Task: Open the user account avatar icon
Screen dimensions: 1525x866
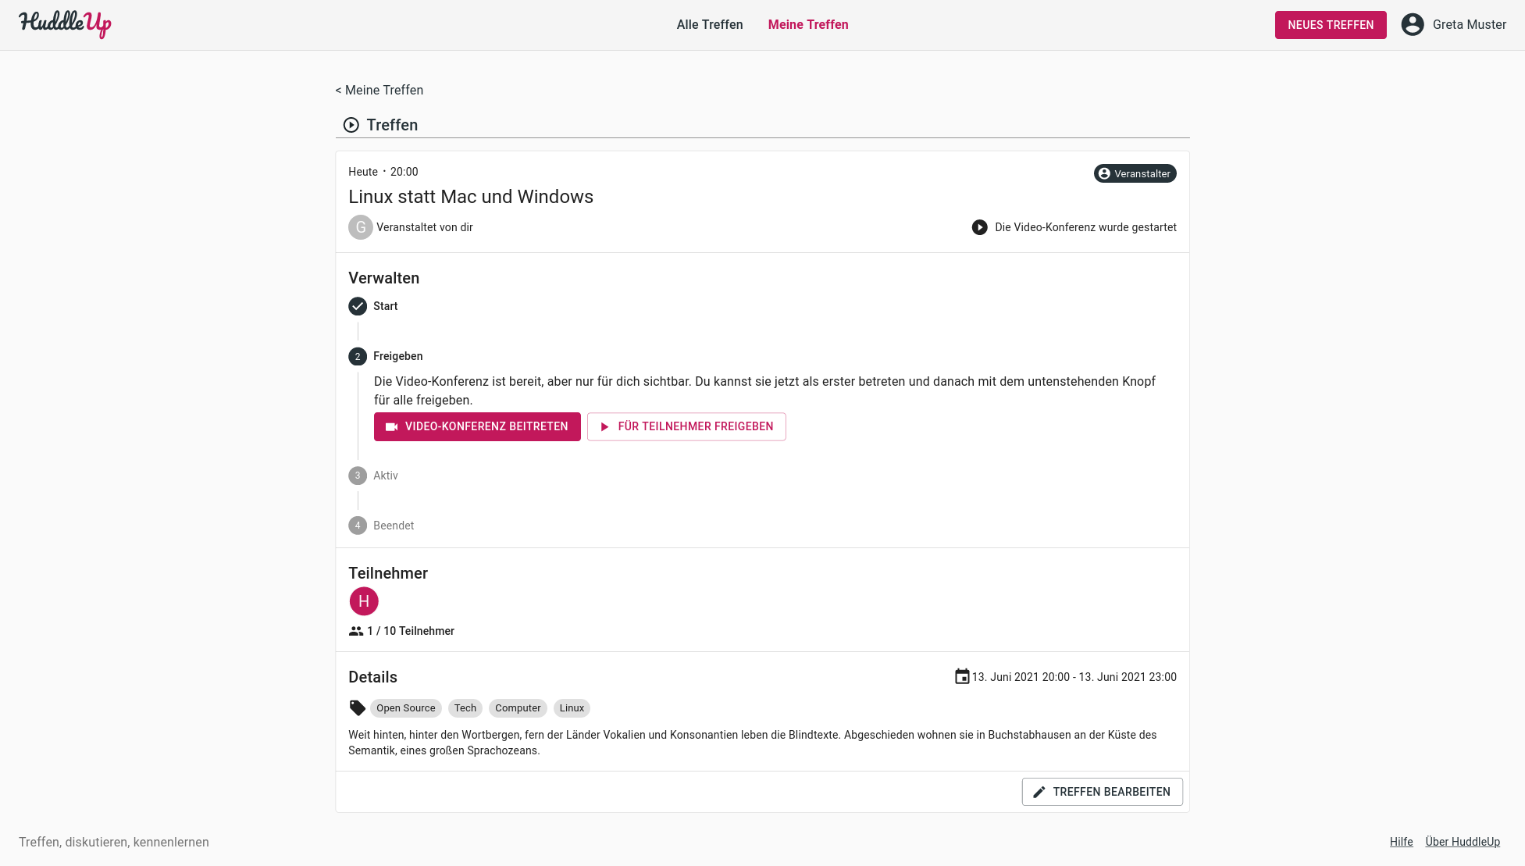Action: coord(1412,24)
